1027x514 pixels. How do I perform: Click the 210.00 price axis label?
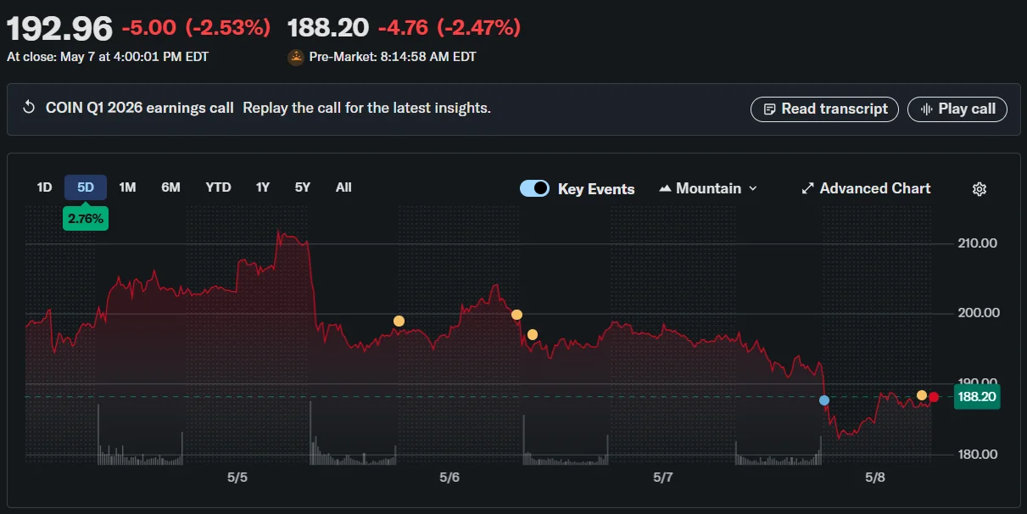click(976, 243)
